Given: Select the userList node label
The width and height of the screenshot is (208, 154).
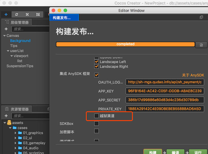Looking at the screenshot, I should point(17,51).
